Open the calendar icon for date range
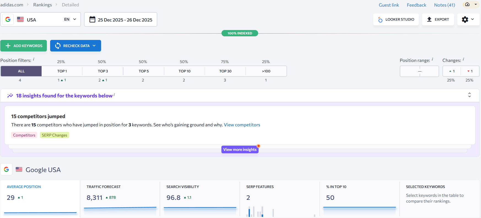 pyautogui.click(x=93, y=20)
